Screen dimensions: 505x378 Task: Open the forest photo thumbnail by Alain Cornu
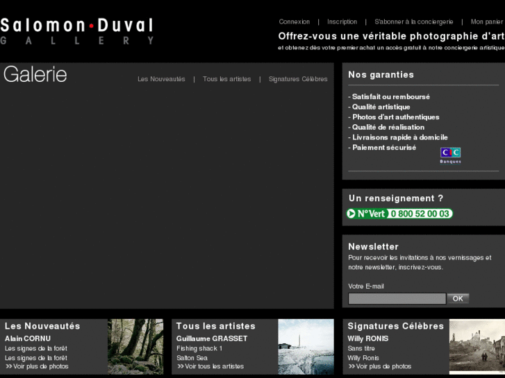pyautogui.click(x=135, y=347)
